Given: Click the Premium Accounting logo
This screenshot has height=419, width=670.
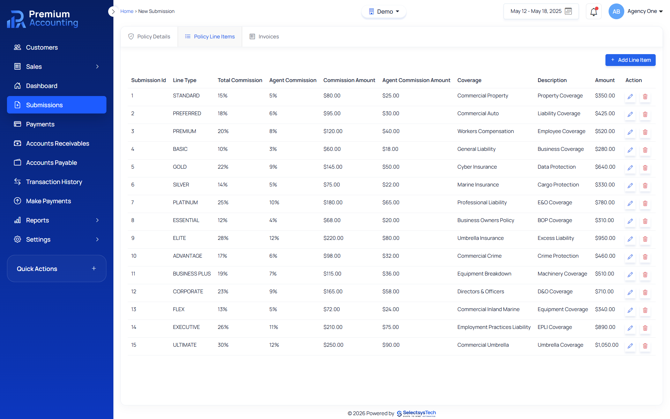Looking at the screenshot, I should pos(43,19).
